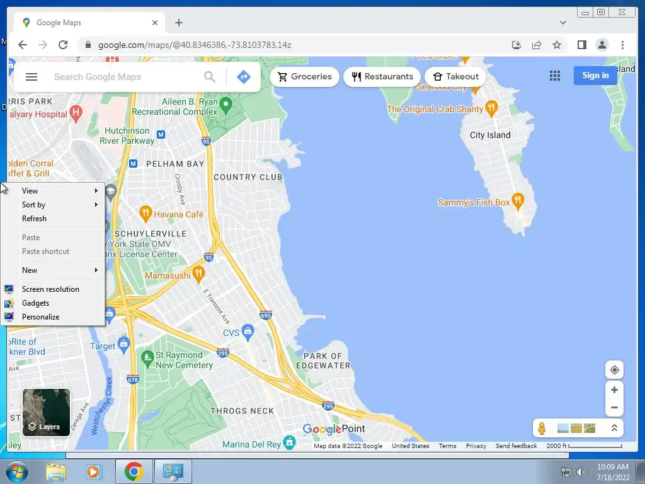Image resolution: width=645 pixels, height=484 pixels.
Task: Launch Windows Media Player from taskbar
Action: [x=93, y=471]
